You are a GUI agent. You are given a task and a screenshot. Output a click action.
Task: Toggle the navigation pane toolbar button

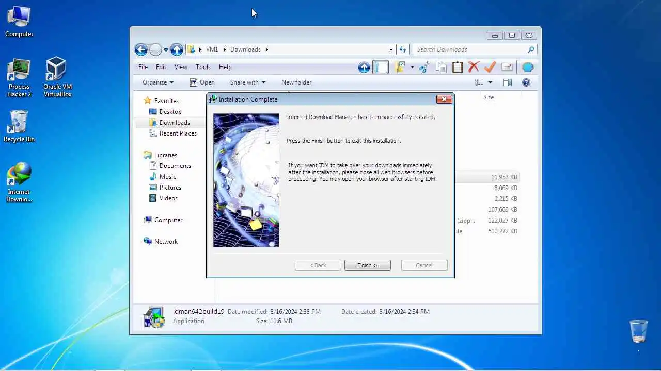pos(381,67)
